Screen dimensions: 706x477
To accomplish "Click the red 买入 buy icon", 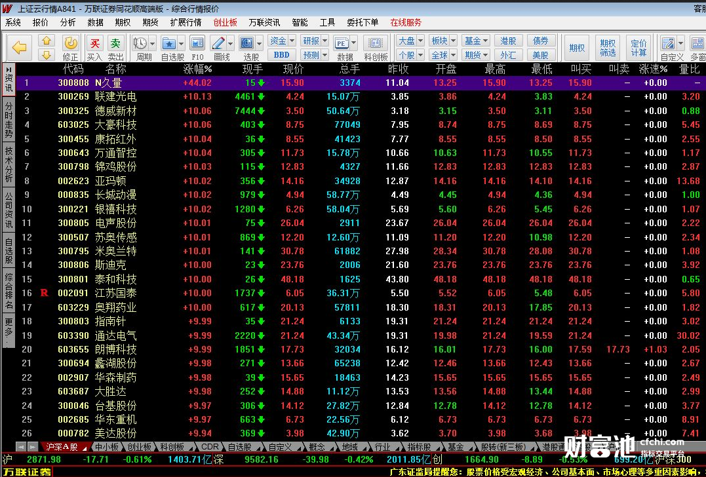I will click(x=94, y=43).
